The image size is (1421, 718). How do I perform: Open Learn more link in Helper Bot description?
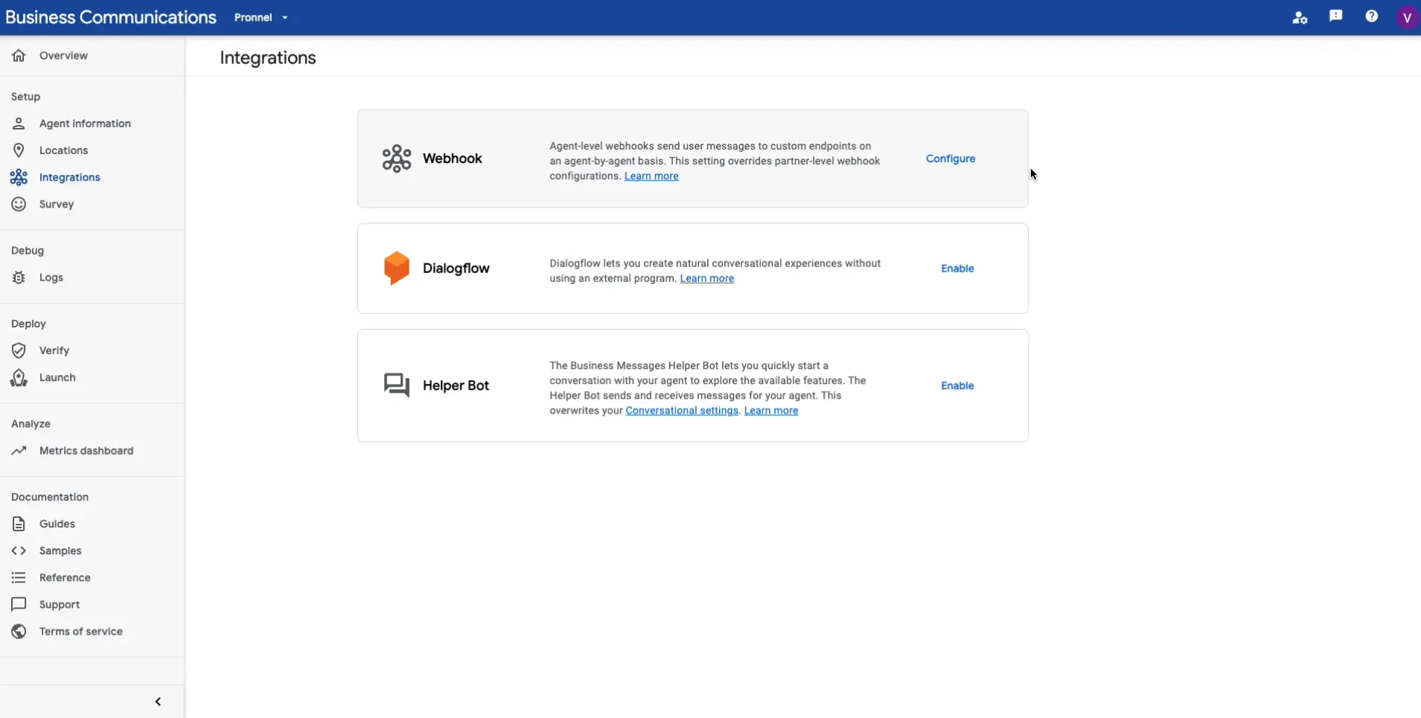pos(770,411)
